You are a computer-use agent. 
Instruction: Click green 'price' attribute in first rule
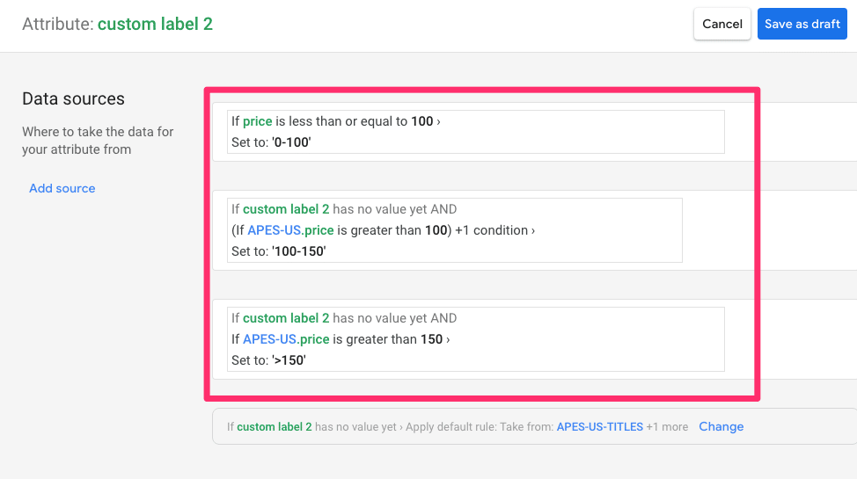258,122
